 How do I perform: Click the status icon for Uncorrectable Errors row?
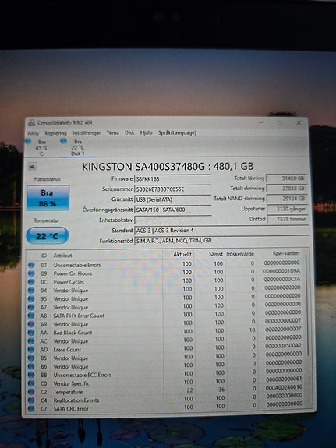pos(31,265)
